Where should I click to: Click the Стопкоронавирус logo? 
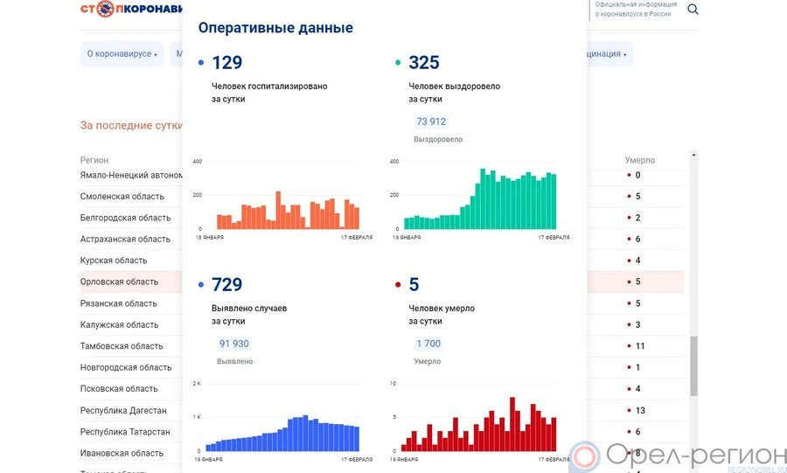pos(131,10)
